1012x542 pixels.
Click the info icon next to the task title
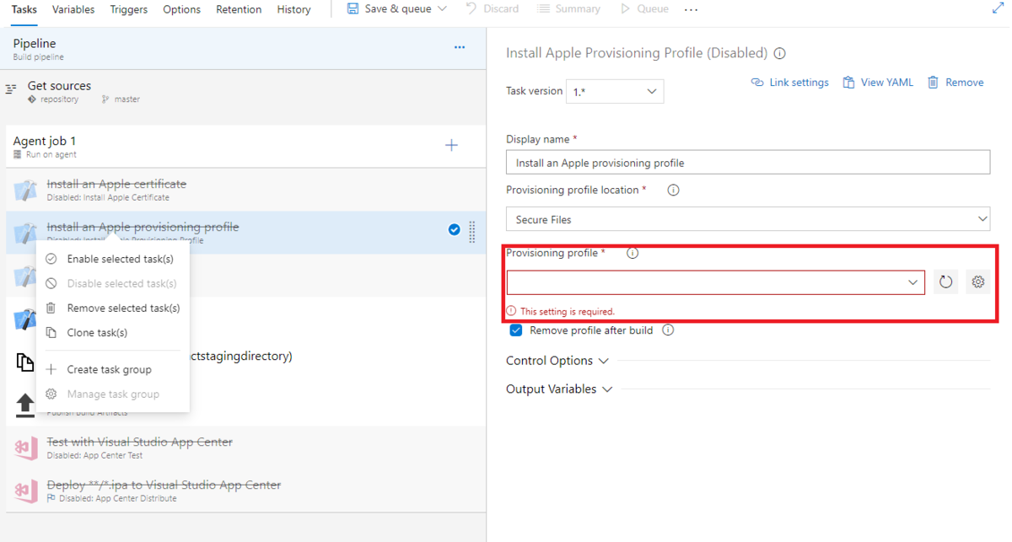(780, 53)
